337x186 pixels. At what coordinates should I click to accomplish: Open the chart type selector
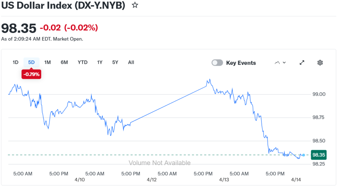(x=280, y=63)
